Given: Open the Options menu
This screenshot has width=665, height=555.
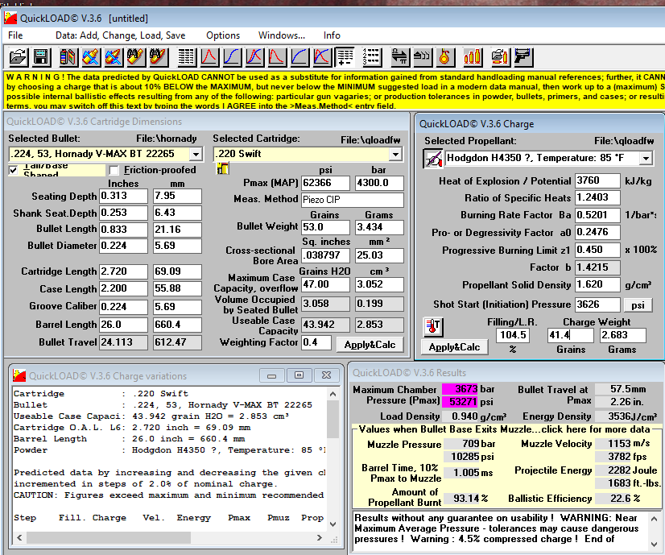Looking at the screenshot, I should pyautogui.click(x=223, y=35).
